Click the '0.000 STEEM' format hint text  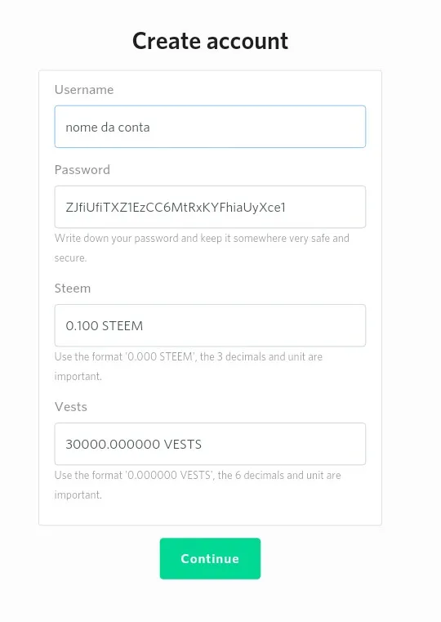189,366
